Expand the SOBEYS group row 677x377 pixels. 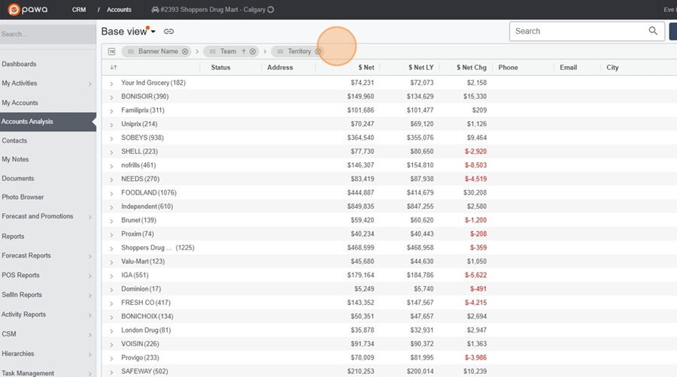coord(111,139)
